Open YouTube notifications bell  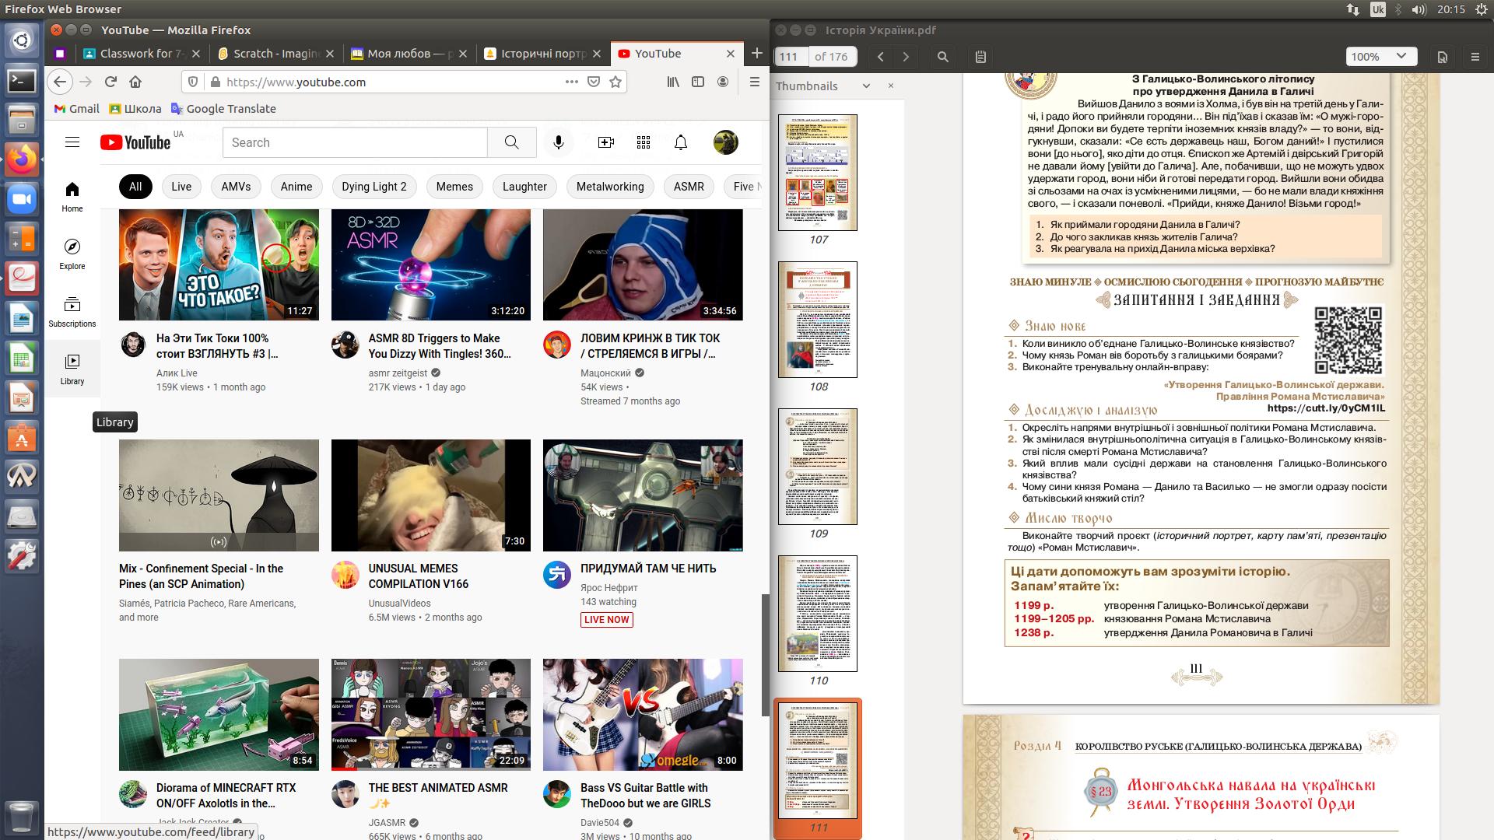tap(681, 142)
